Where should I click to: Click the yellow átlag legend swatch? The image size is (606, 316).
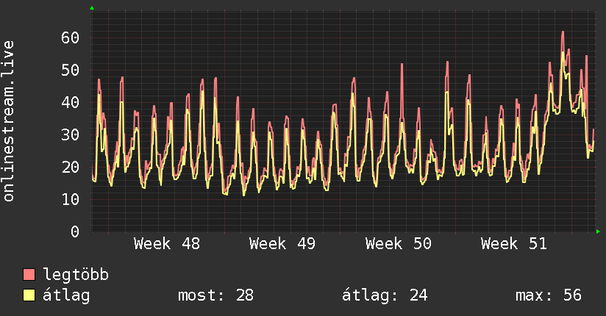tap(29, 295)
